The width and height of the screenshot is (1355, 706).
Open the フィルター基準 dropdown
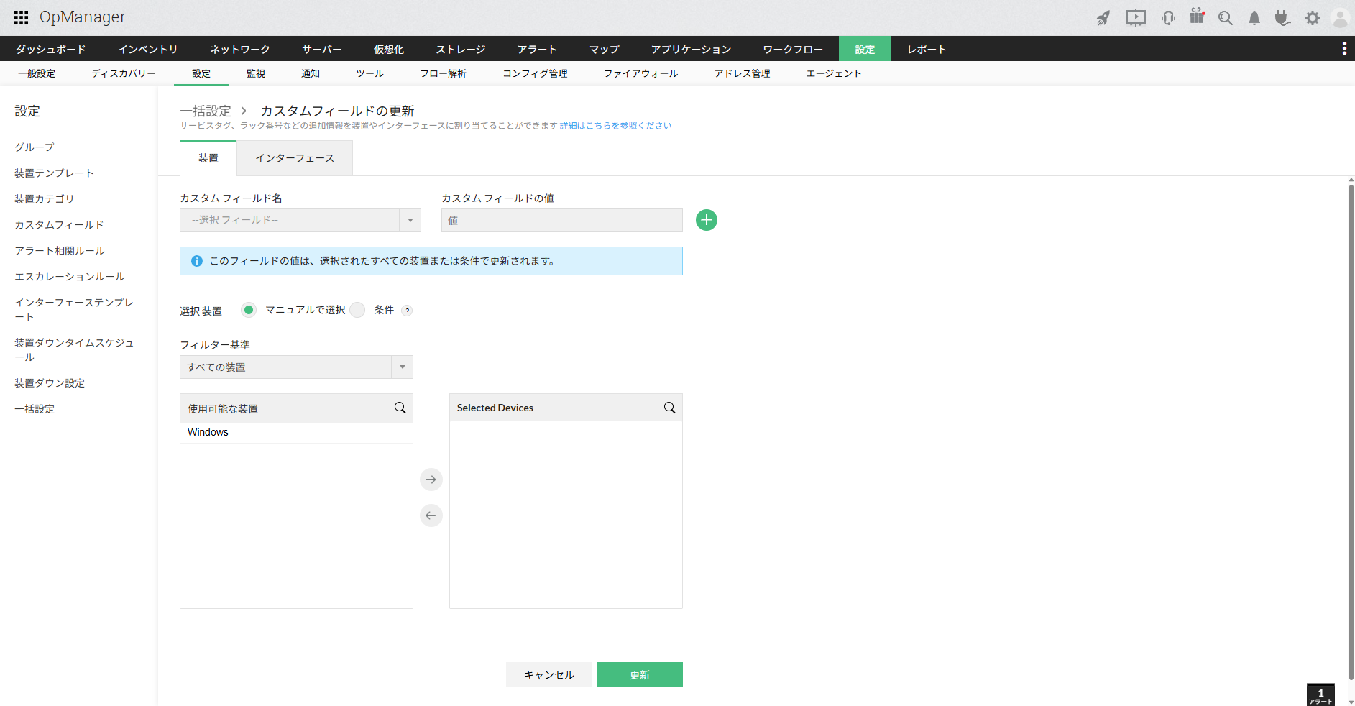pos(296,367)
